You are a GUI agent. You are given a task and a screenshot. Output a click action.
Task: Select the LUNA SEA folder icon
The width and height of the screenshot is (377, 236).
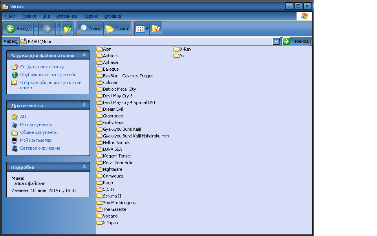point(99,149)
